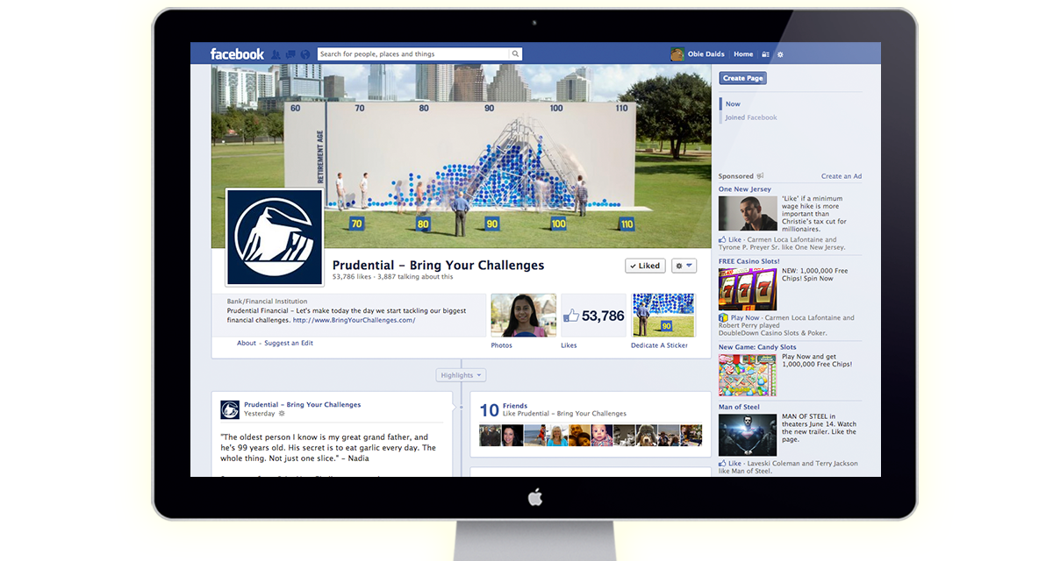Open New Game: Candy Slots ad title
This screenshot has height=561, width=1053.
757,347
